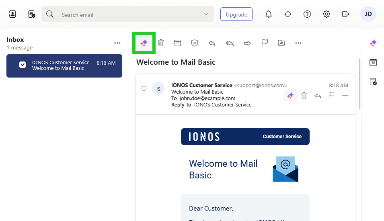Mark as spam with the shield icon

[195, 43]
